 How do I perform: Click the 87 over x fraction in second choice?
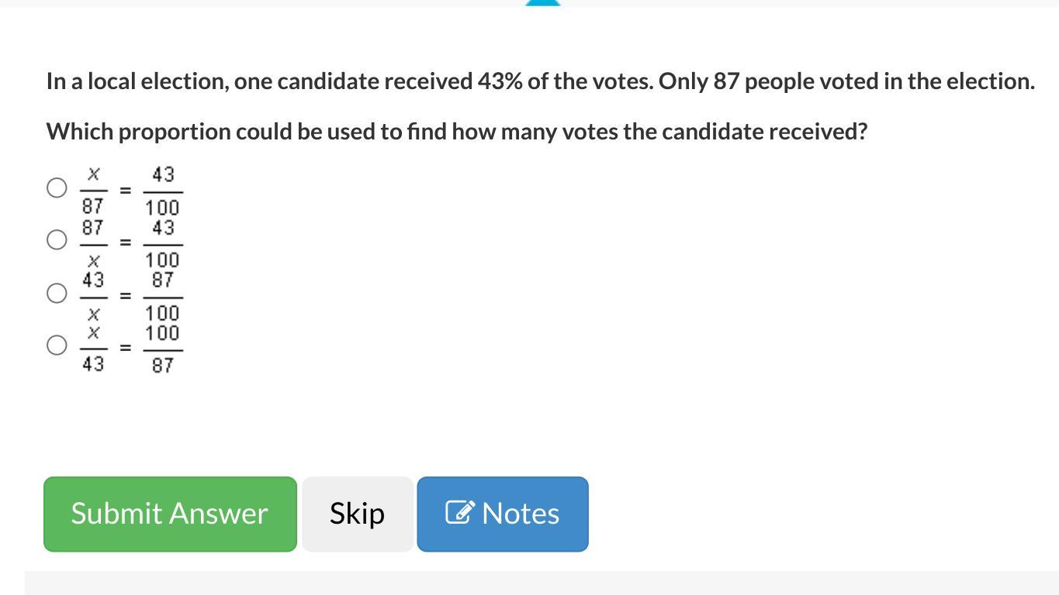pos(93,242)
